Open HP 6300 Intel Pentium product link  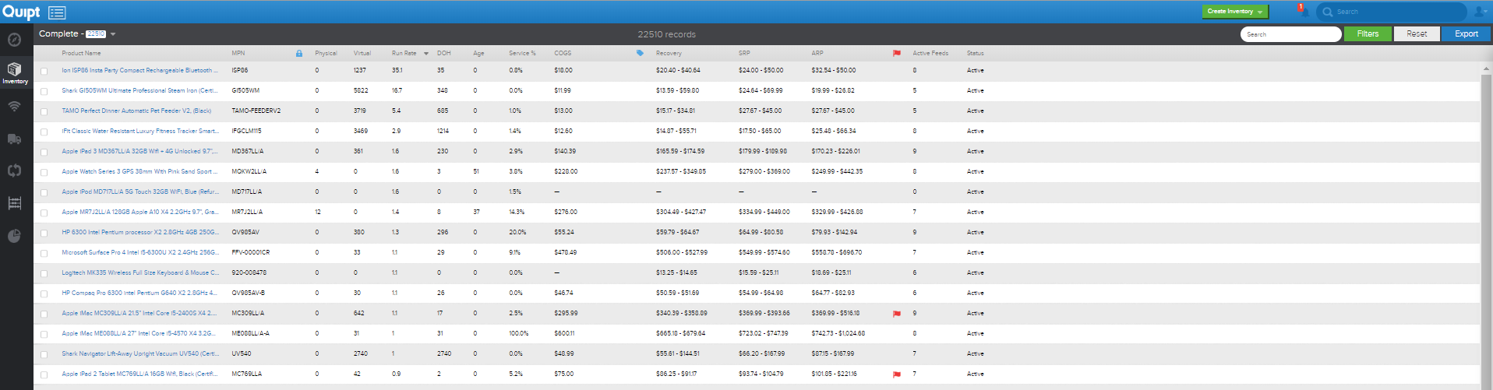click(x=140, y=232)
